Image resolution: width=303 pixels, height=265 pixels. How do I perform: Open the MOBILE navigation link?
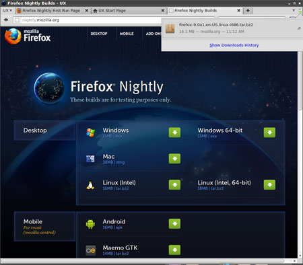tap(127, 34)
